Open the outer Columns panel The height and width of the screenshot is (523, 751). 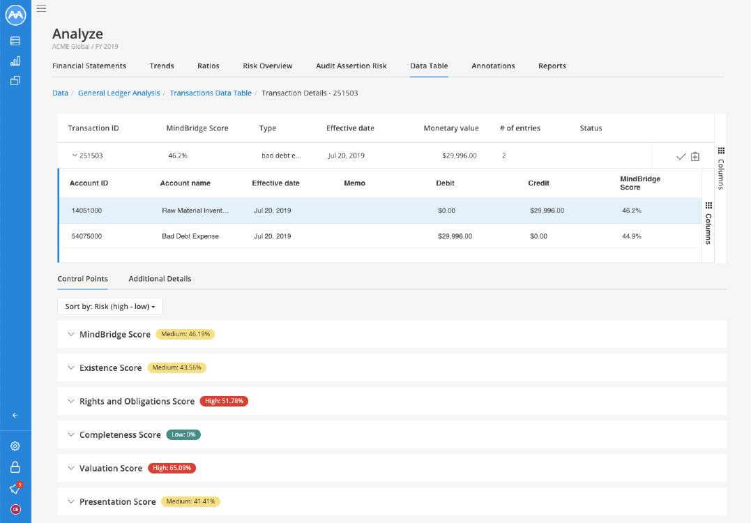tap(721, 169)
